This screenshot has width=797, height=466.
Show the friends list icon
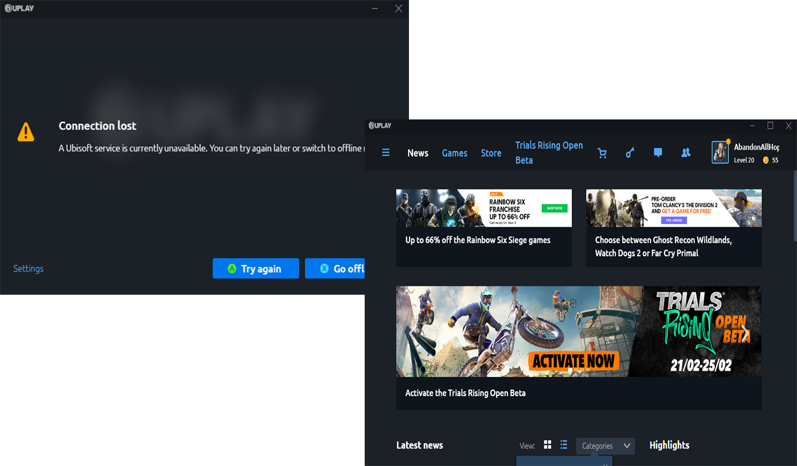coord(686,153)
